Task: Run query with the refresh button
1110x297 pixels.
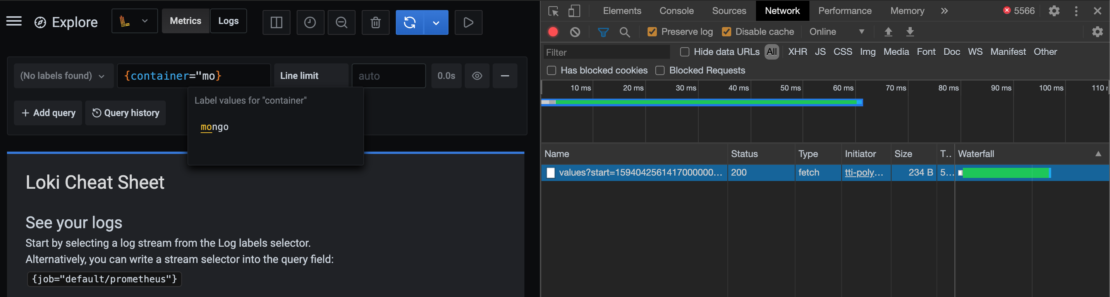Action: click(410, 22)
